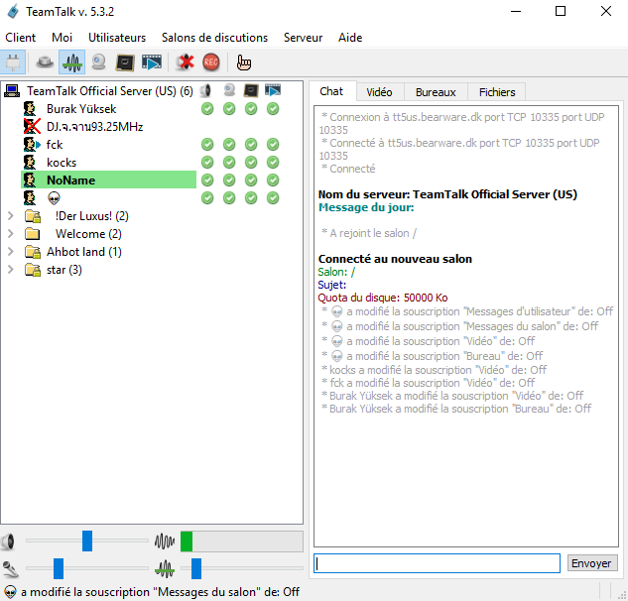Image resolution: width=628 pixels, height=601 pixels.
Task: Expand the Ahbot land channel
Action: pos(11,252)
